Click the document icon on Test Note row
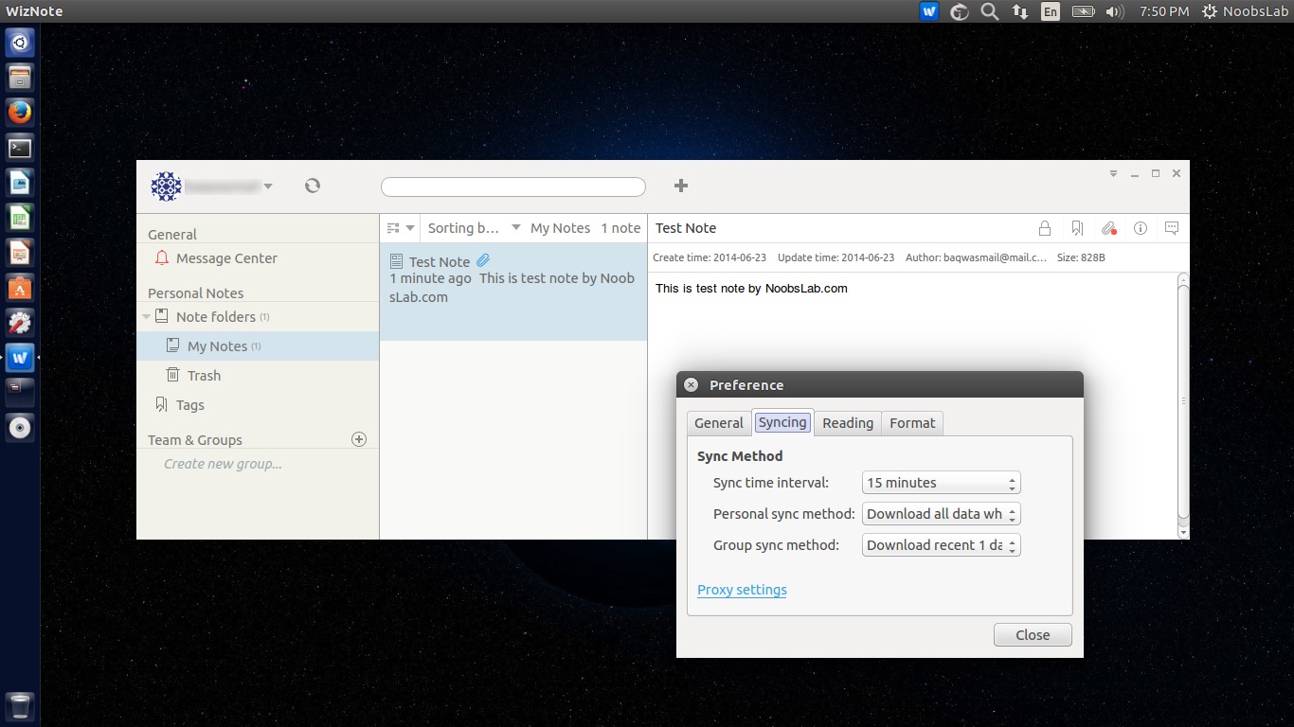1294x727 pixels. tap(397, 261)
